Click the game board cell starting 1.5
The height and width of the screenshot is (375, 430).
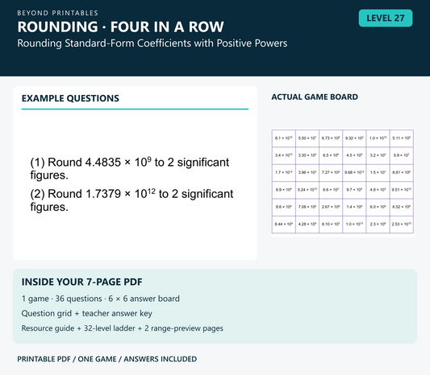click(378, 172)
